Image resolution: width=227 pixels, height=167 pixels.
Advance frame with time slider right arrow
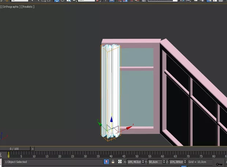tap(33, 149)
